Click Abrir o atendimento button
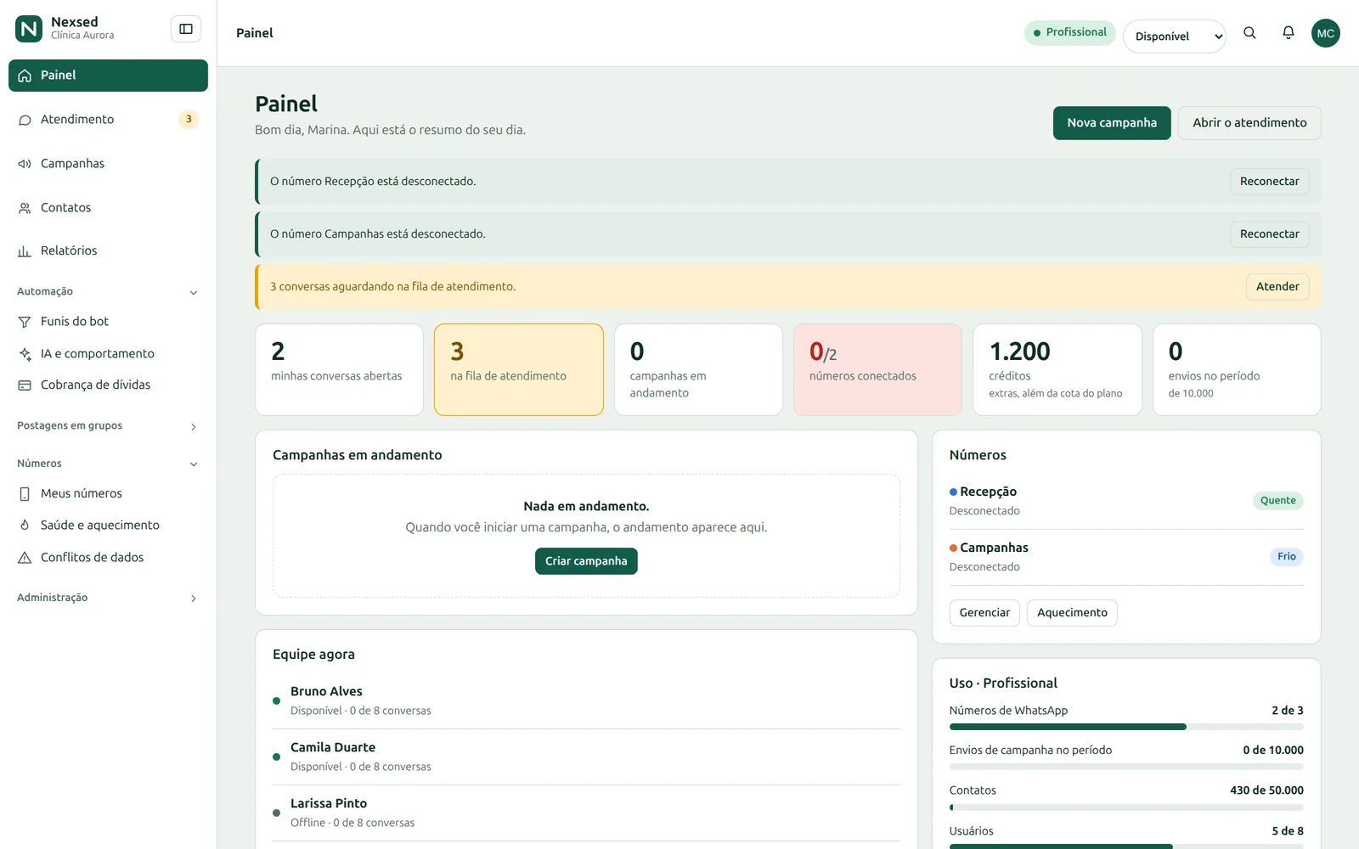This screenshot has height=849, width=1359. (1249, 123)
